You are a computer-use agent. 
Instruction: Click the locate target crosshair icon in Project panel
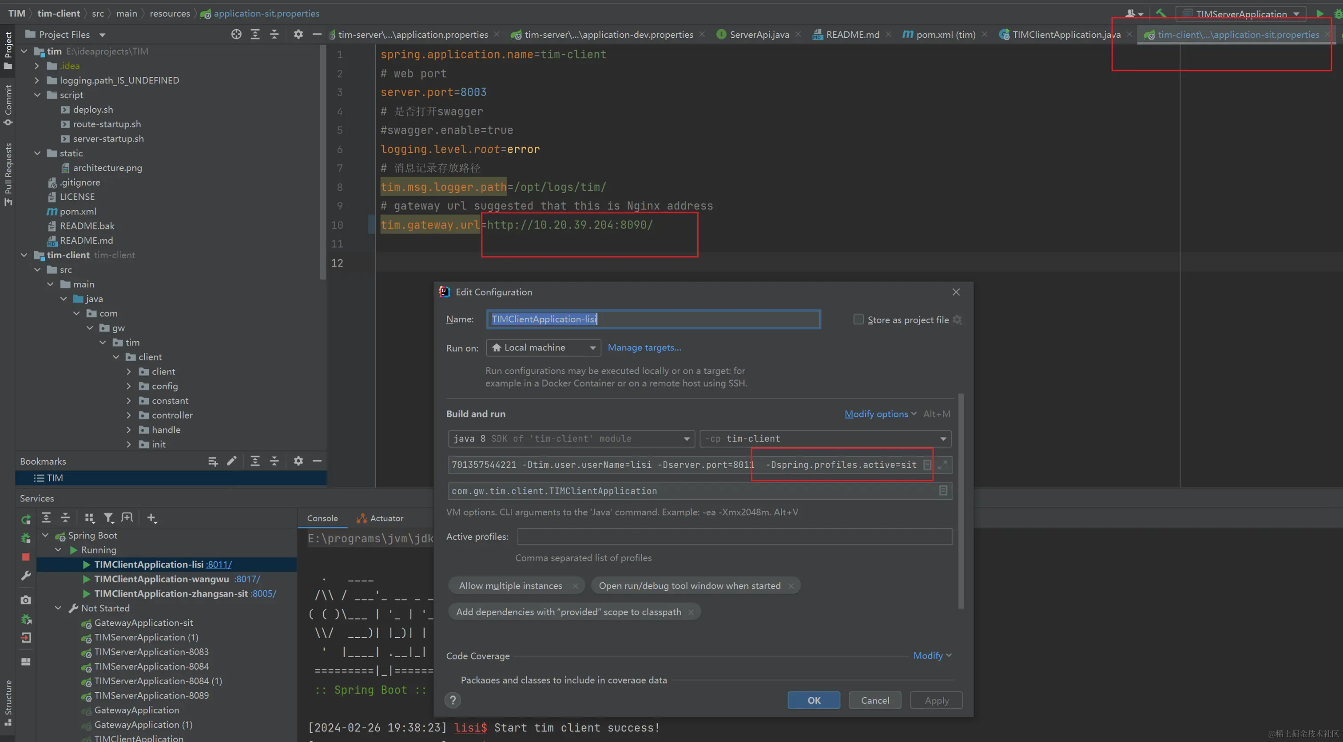pyautogui.click(x=236, y=34)
